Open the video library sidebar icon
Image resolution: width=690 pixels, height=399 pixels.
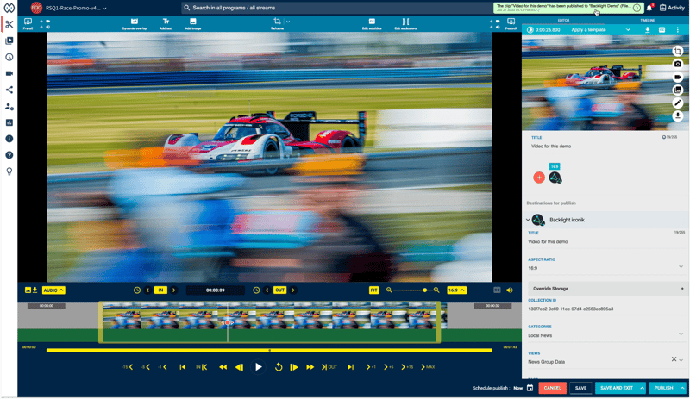point(9,41)
